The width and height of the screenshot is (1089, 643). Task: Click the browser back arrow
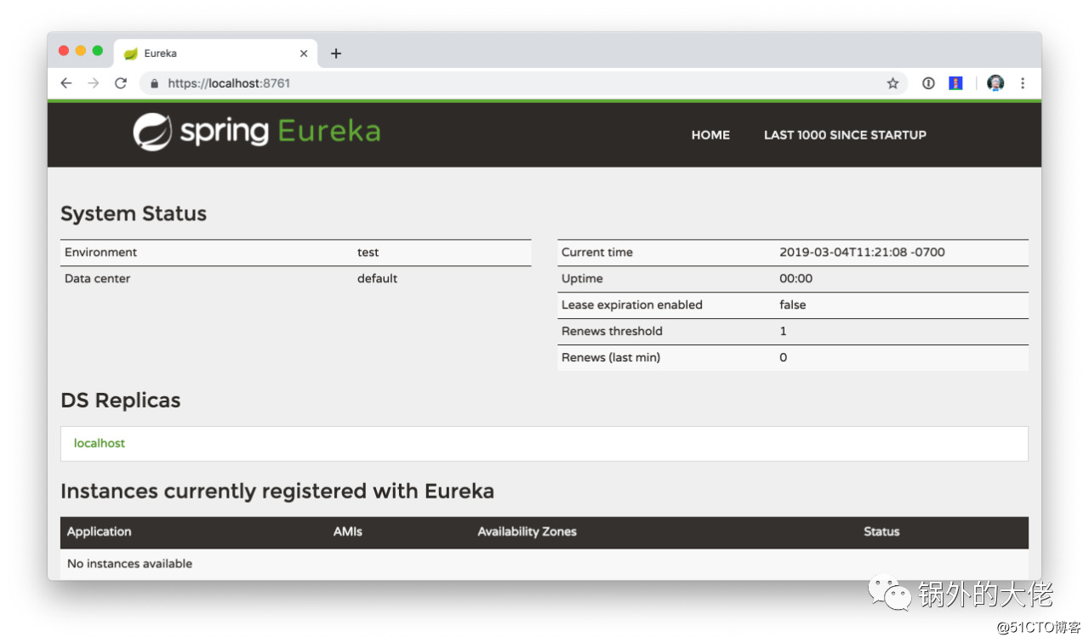pyautogui.click(x=66, y=83)
